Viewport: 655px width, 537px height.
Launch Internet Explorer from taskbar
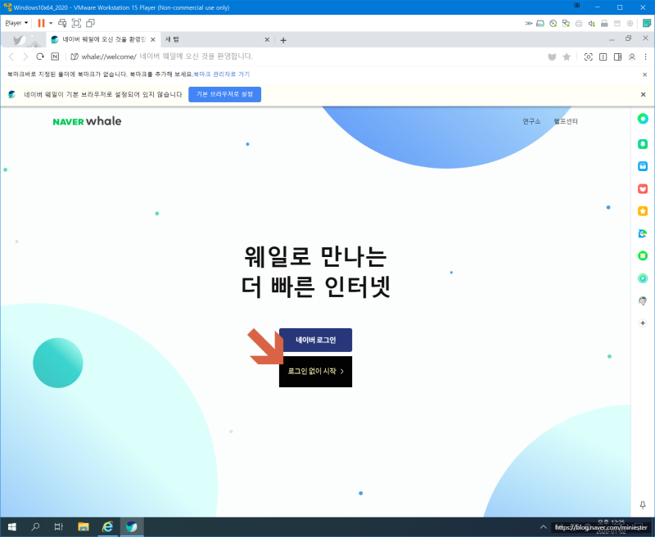coord(108,527)
